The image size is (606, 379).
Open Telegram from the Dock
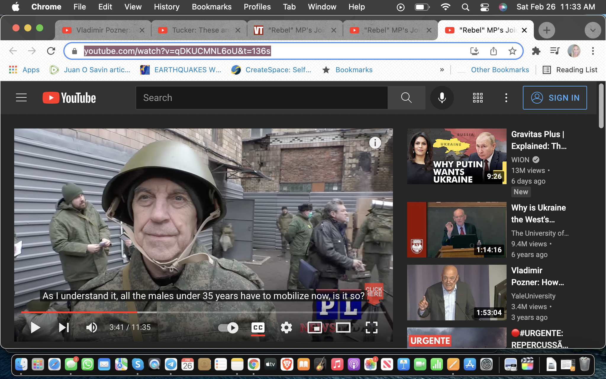tap(171, 364)
